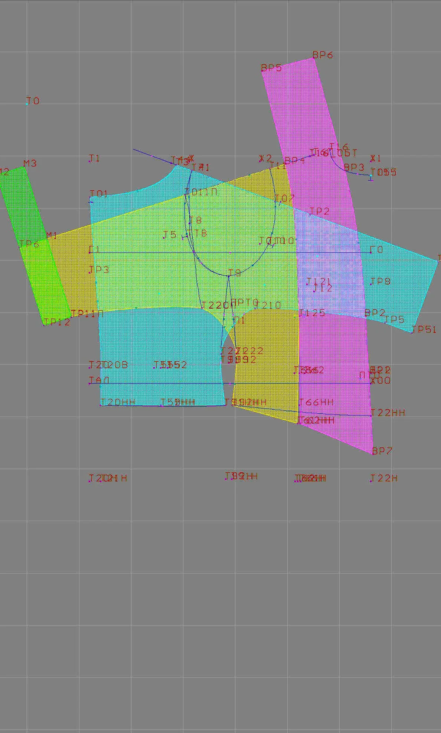This screenshot has height=733, width=441.
Task: Select the TP11П point label
Action: [87, 314]
